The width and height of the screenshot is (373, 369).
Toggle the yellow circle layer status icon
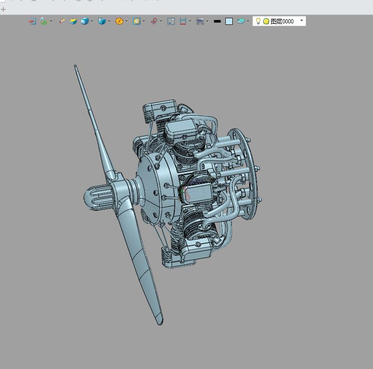[x=266, y=22]
